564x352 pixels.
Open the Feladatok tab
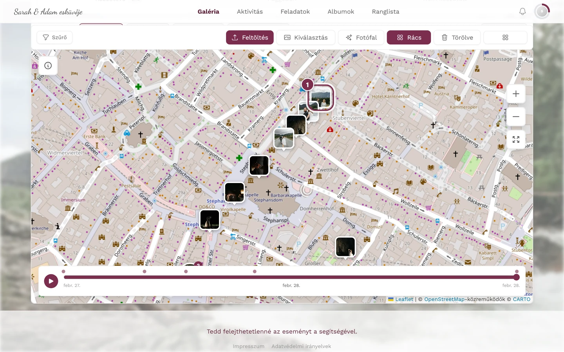tap(295, 12)
